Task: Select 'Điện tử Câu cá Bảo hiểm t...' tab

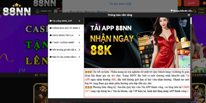Action: click(x=66, y=57)
